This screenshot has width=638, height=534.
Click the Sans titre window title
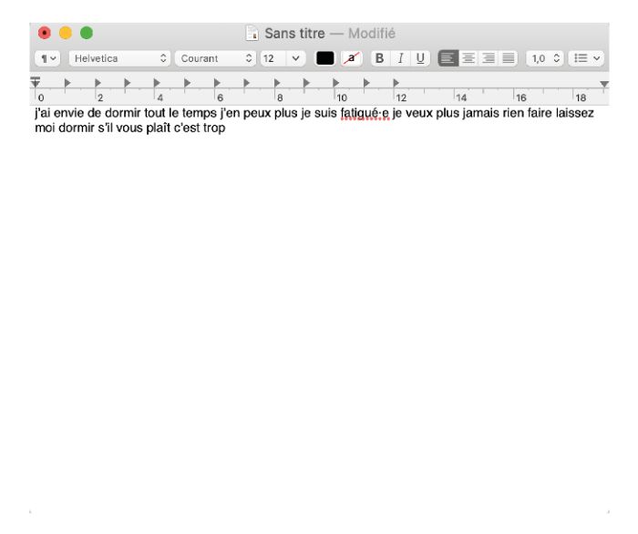(x=294, y=34)
